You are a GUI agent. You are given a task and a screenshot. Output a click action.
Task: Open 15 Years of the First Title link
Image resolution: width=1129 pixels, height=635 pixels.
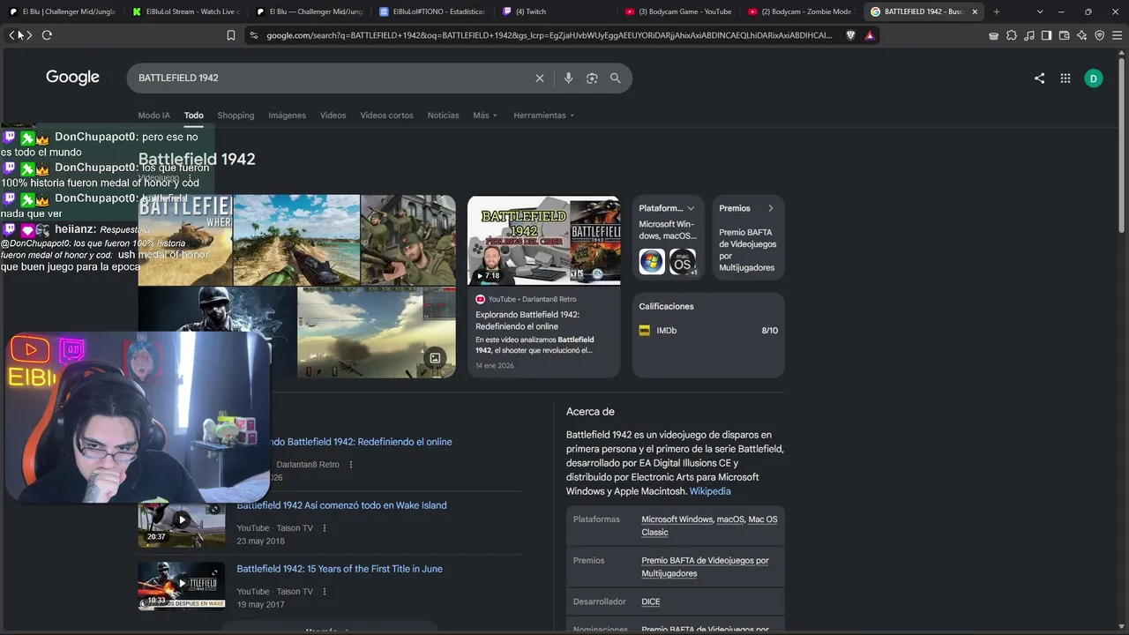point(340,569)
